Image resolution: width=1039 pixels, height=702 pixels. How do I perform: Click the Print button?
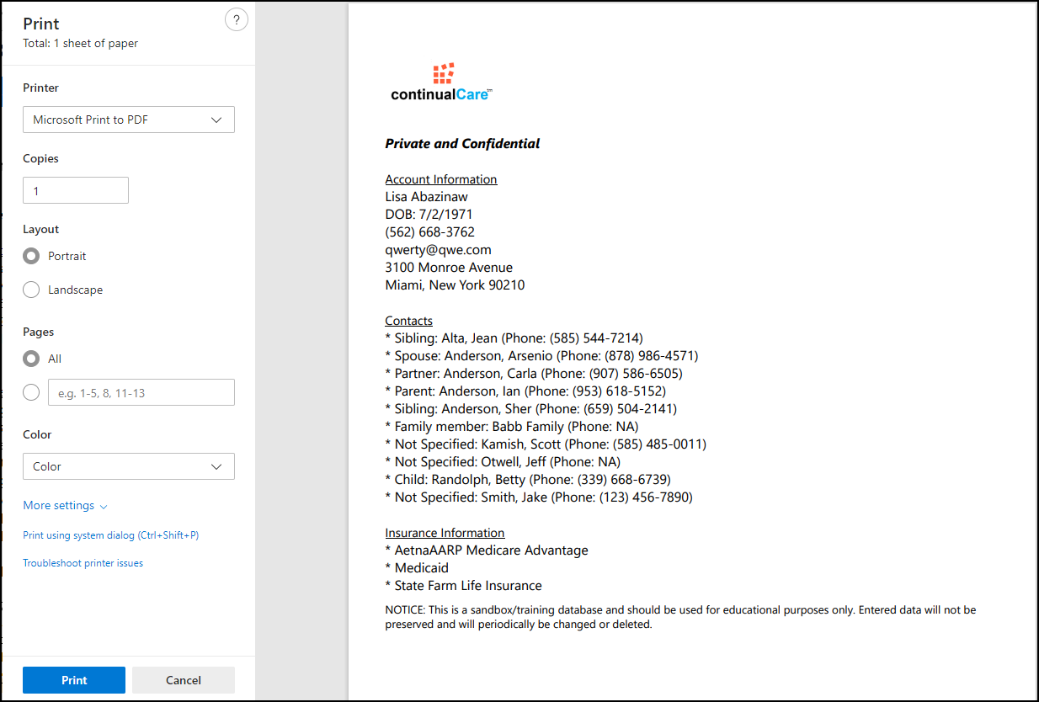[74, 680]
